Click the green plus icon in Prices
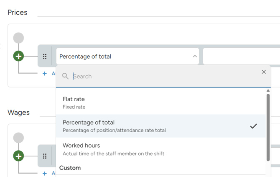 coord(18,56)
